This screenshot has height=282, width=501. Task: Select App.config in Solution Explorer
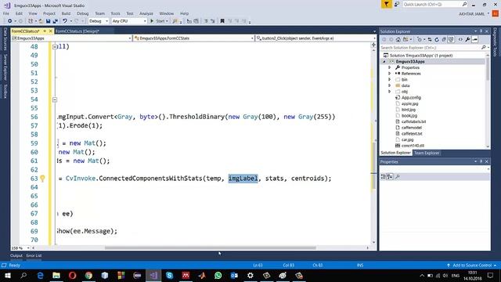(411, 97)
